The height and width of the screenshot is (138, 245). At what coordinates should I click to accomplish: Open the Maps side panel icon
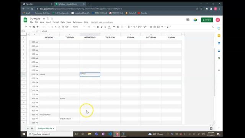click(219, 58)
